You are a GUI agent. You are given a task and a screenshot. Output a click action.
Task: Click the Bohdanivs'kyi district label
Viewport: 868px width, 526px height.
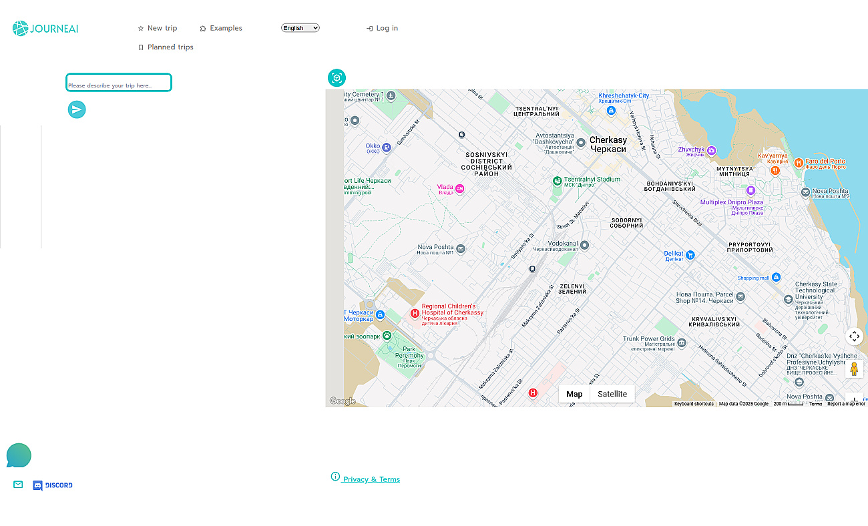tap(670, 186)
